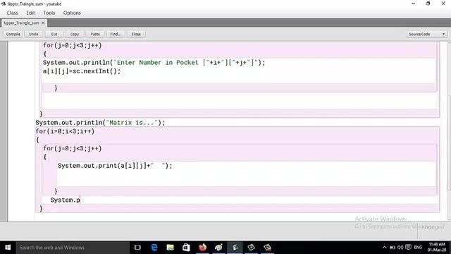This screenshot has width=451, height=254.
Task: Click the a[i][j]=sc.nextInt(); line
Action: click(82, 71)
